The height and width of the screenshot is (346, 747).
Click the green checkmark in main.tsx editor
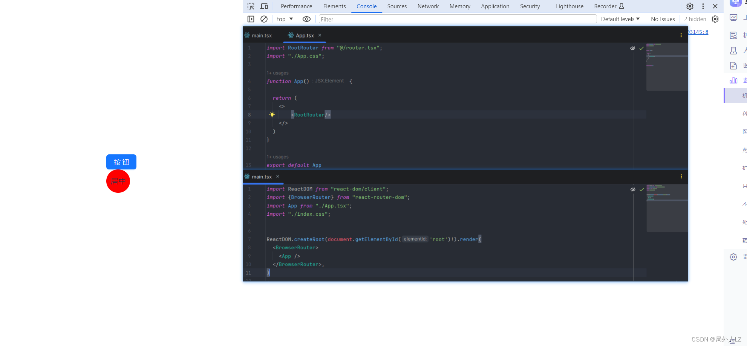pos(641,189)
